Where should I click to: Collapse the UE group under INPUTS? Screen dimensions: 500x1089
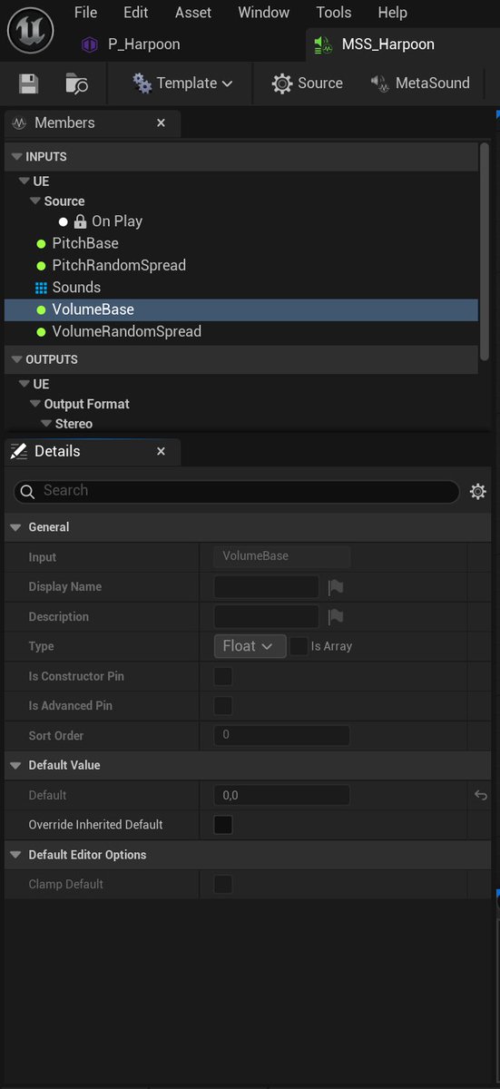pos(25,181)
